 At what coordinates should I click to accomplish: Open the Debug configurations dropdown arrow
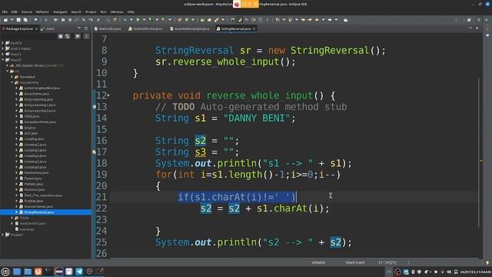(x=131, y=20)
